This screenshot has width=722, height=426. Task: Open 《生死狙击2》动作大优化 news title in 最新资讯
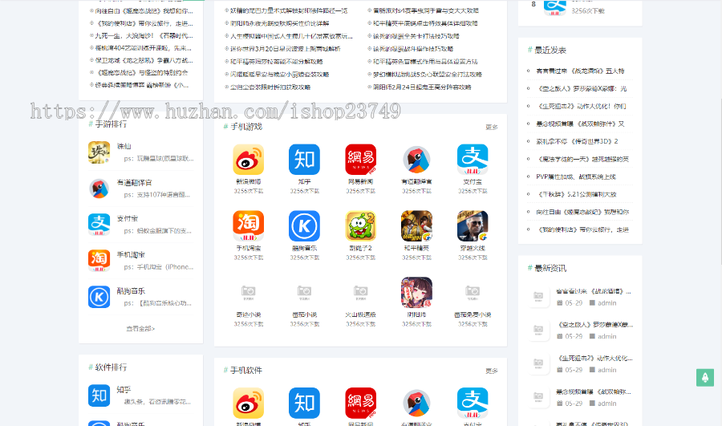click(x=594, y=359)
